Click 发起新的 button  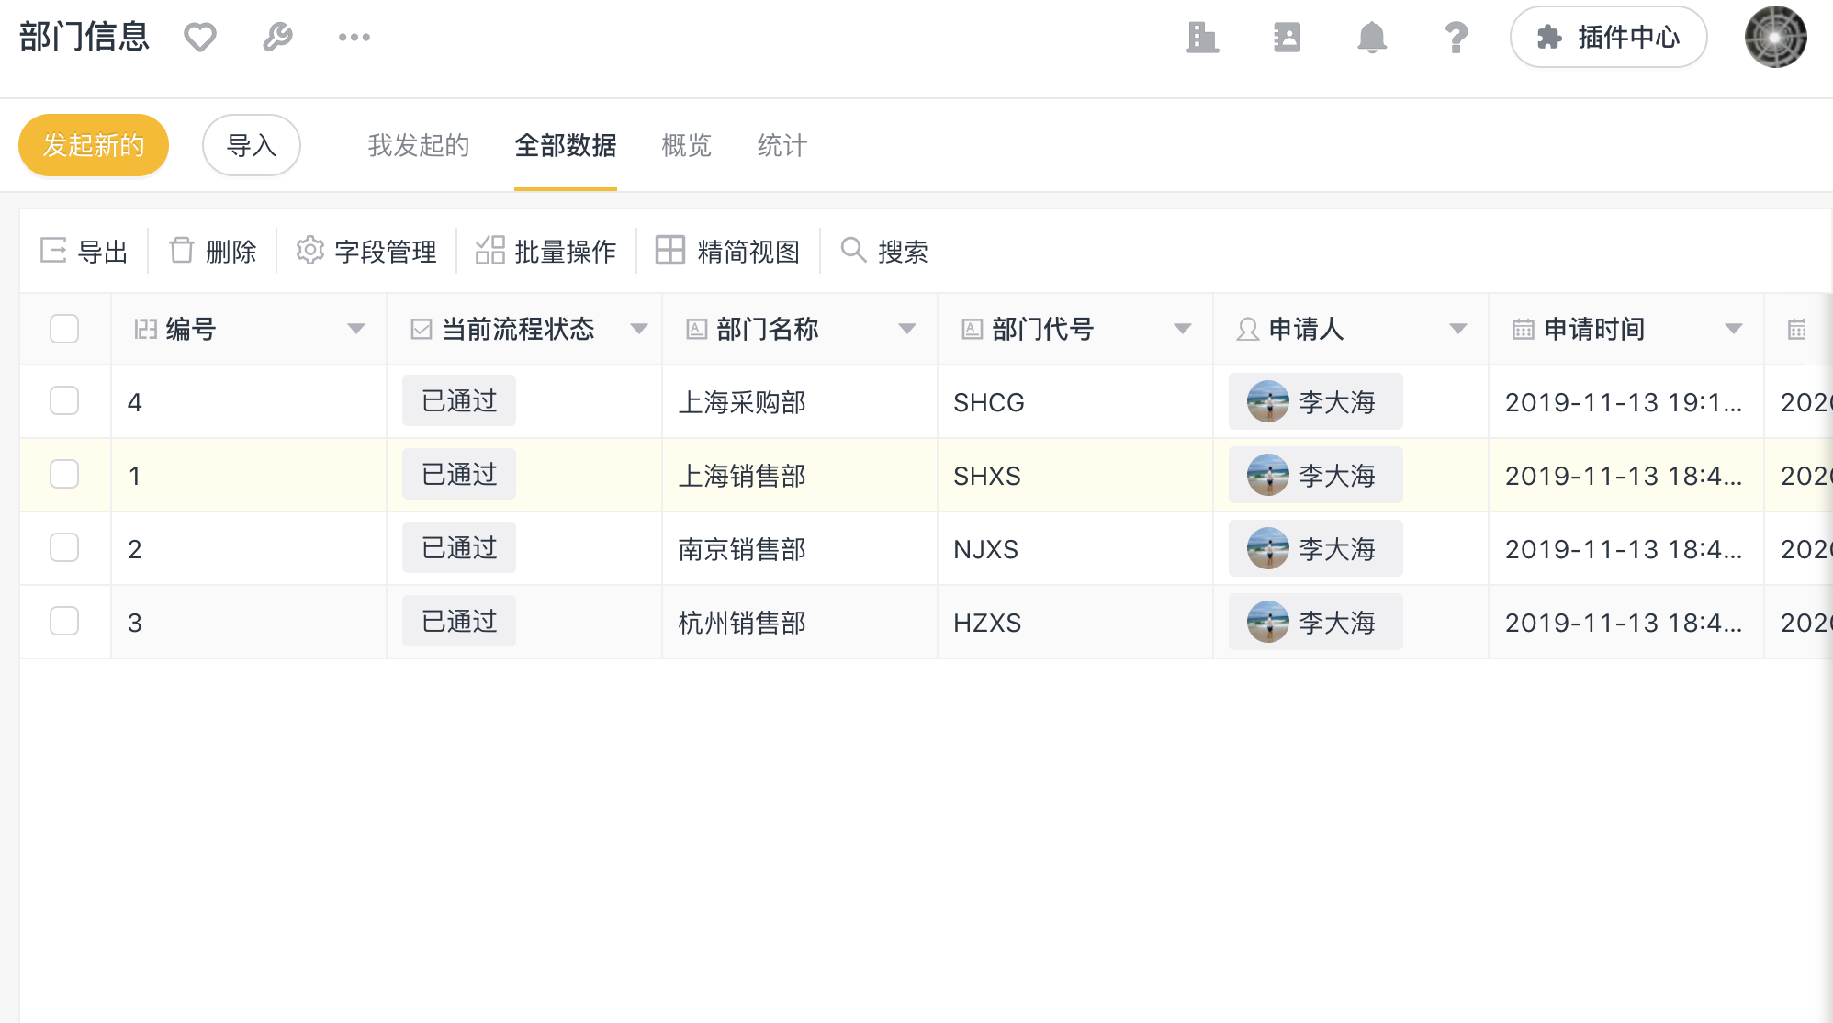pos(94,145)
